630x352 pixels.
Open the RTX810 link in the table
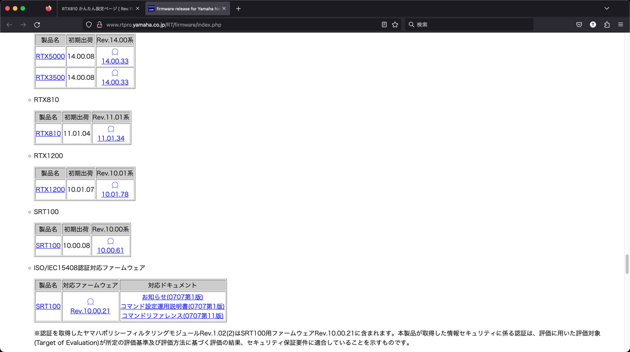pos(48,133)
